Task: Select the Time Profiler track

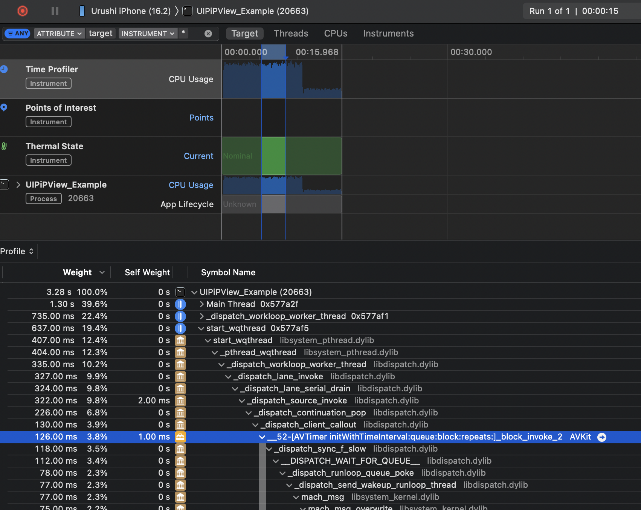Action: point(111,79)
